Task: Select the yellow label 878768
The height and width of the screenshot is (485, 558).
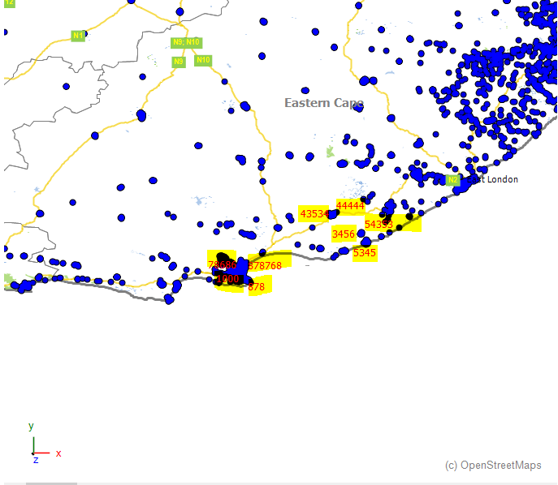Action: pos(266,265)
